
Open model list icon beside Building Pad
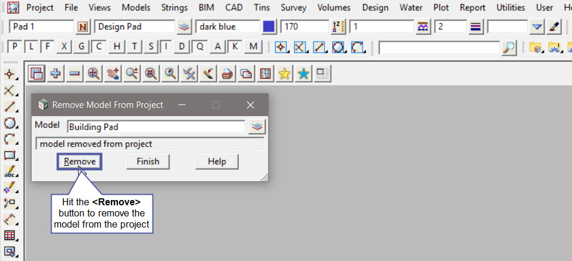(257, 127)
